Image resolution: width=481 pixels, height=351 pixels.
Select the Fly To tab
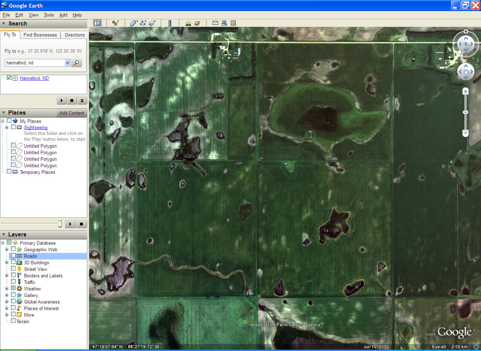coord(10,34)
